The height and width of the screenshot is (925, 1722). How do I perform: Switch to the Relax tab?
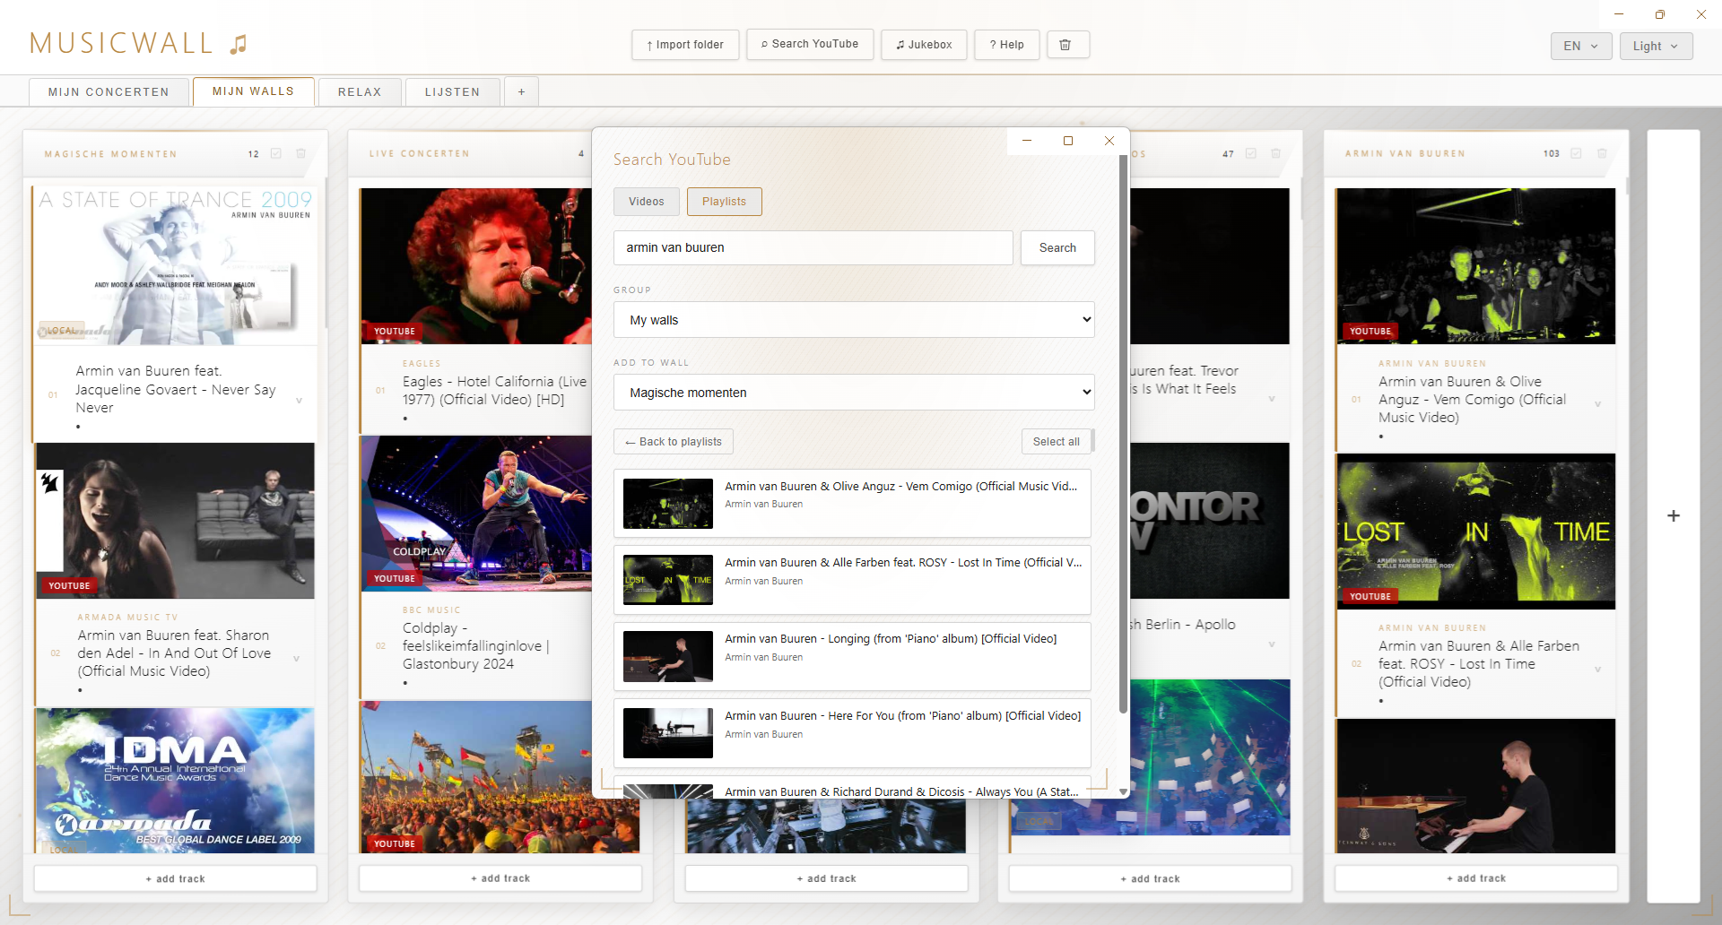[360, 91]
